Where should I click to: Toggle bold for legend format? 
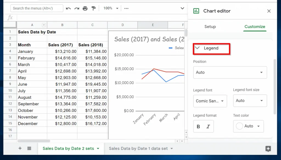(x=198, y=127)
